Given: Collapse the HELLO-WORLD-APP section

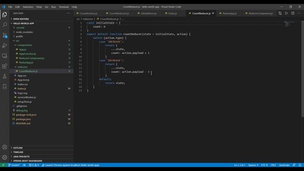Looking at the screenshot, I should (x=23, y=23).
